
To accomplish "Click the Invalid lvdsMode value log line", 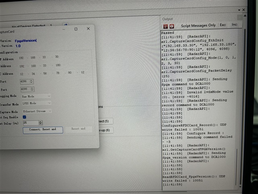I will (210, 92).
